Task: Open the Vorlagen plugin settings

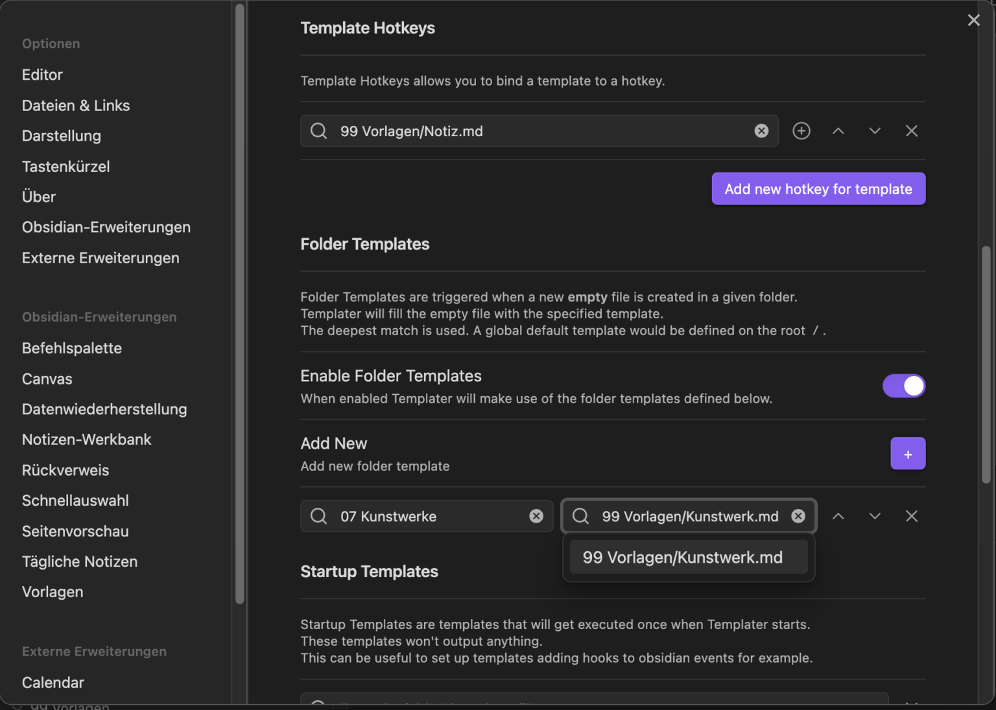Action: point(53,592)
